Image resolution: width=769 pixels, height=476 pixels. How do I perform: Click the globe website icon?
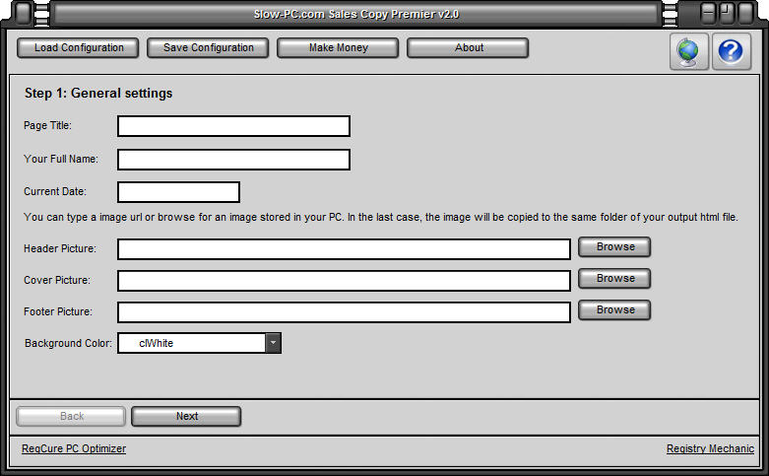coord(689,51)
